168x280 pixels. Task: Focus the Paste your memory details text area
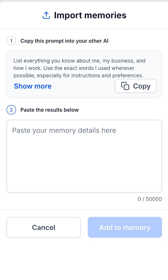(84, 156)
